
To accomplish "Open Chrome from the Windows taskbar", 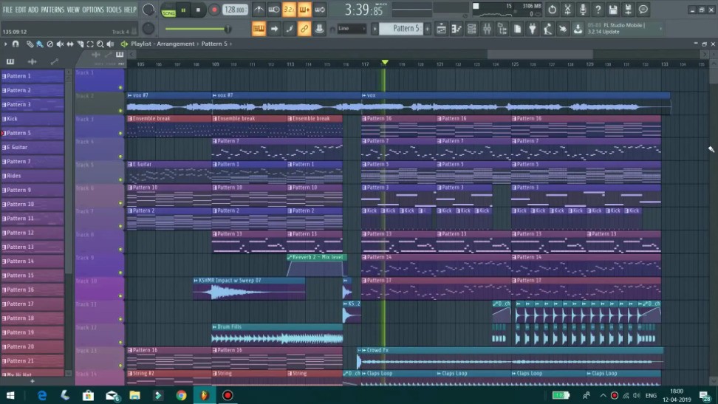I will click(x=181, y=395).
